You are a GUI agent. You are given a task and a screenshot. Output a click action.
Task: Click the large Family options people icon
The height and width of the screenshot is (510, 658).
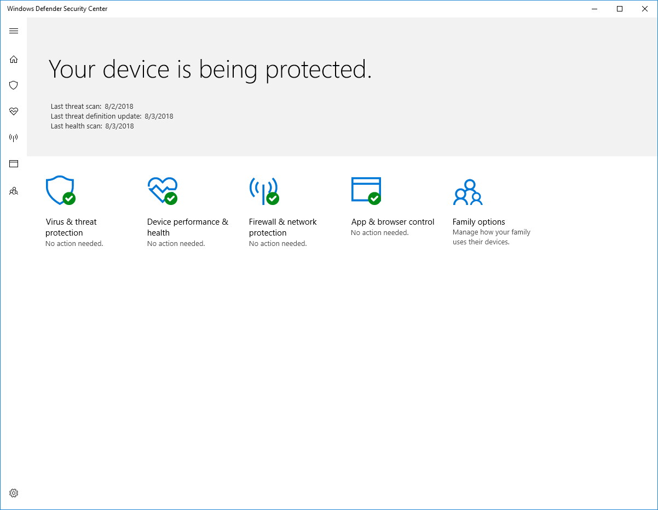[x=467, y=192]
